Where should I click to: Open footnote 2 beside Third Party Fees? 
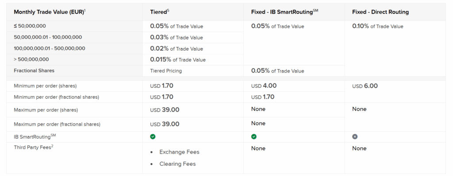click(52, 146)
